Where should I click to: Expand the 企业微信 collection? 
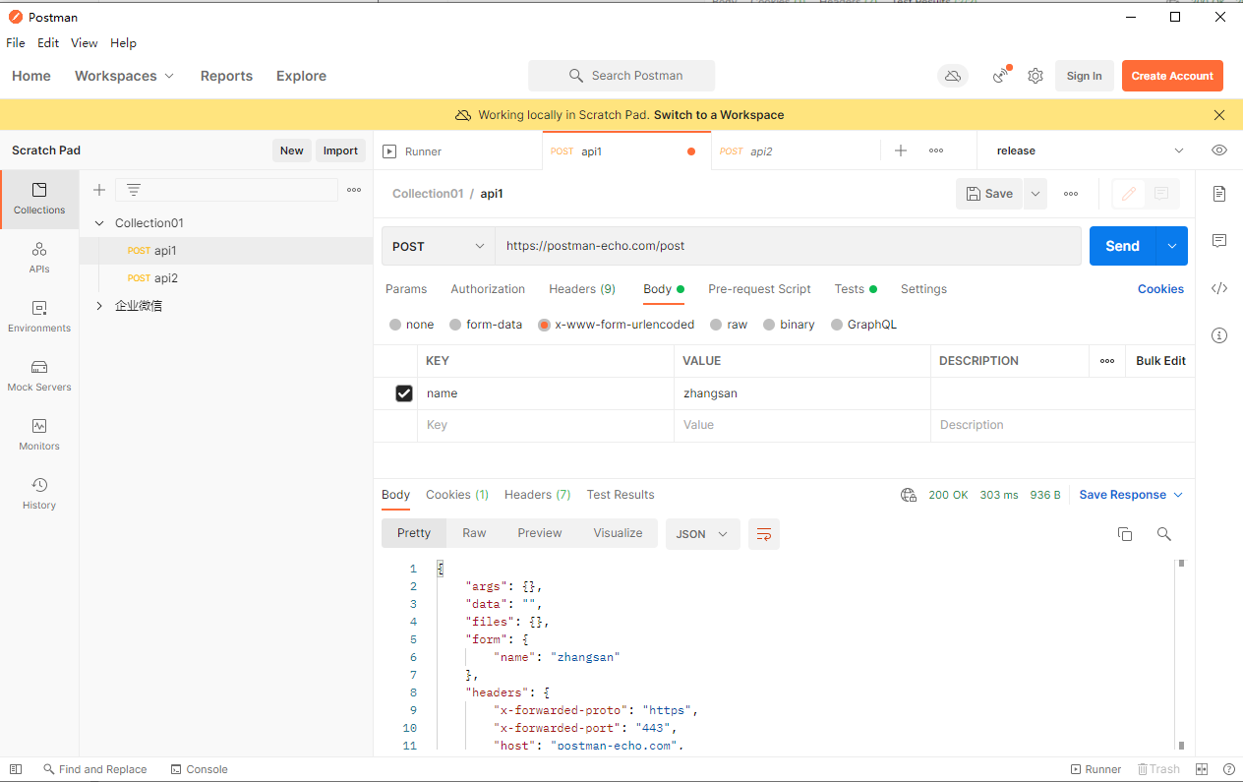tap(99, 306)
